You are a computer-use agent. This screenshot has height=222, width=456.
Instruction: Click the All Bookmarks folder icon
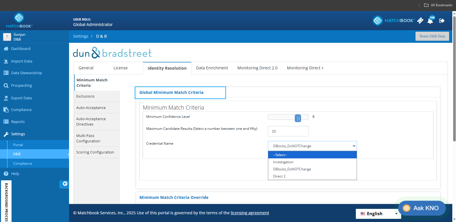(x=426, y=5)
